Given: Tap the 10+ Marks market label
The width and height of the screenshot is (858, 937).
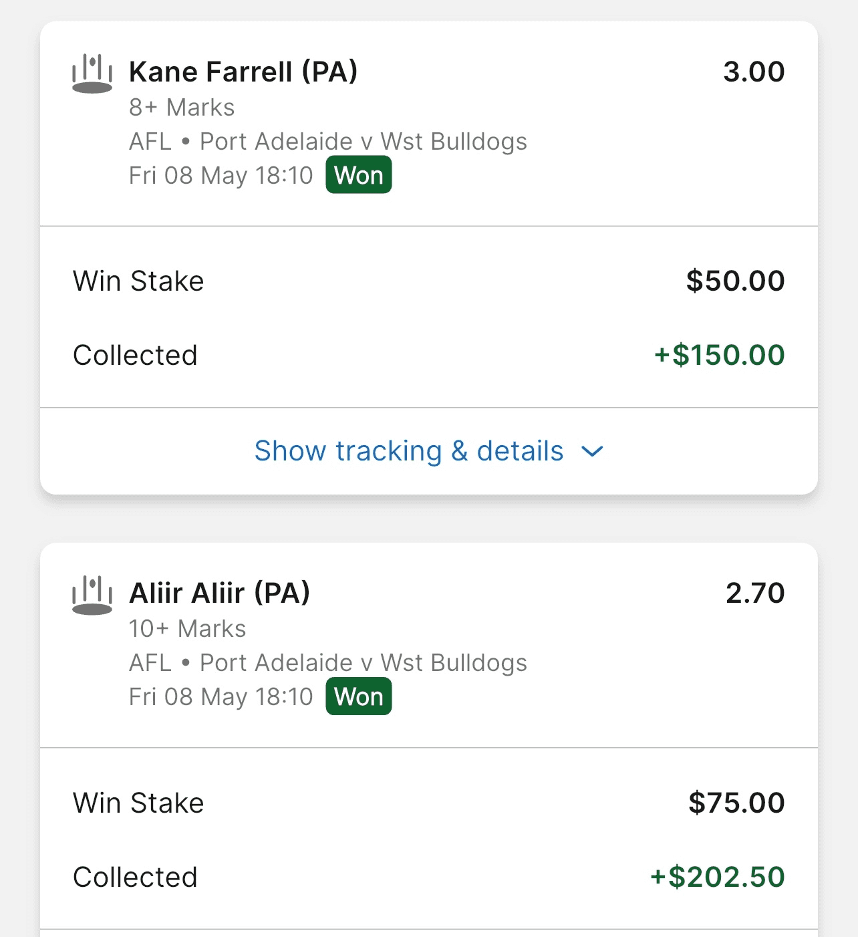Looking at the screenshot, I should [x=188, y=628].
